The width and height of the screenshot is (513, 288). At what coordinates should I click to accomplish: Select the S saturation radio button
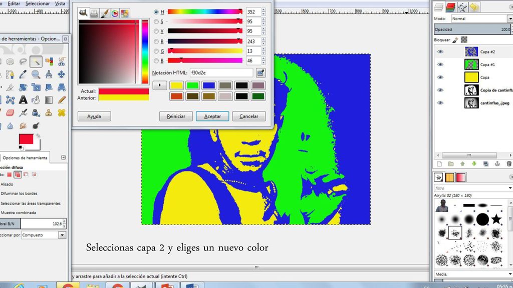pos(156,21)
